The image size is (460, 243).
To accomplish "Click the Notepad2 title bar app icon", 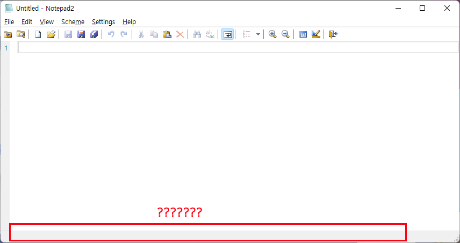I will pyautogui.click(x=9, y=8).
